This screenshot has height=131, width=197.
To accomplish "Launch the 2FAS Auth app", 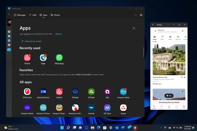I will click(x=27, y=91).
